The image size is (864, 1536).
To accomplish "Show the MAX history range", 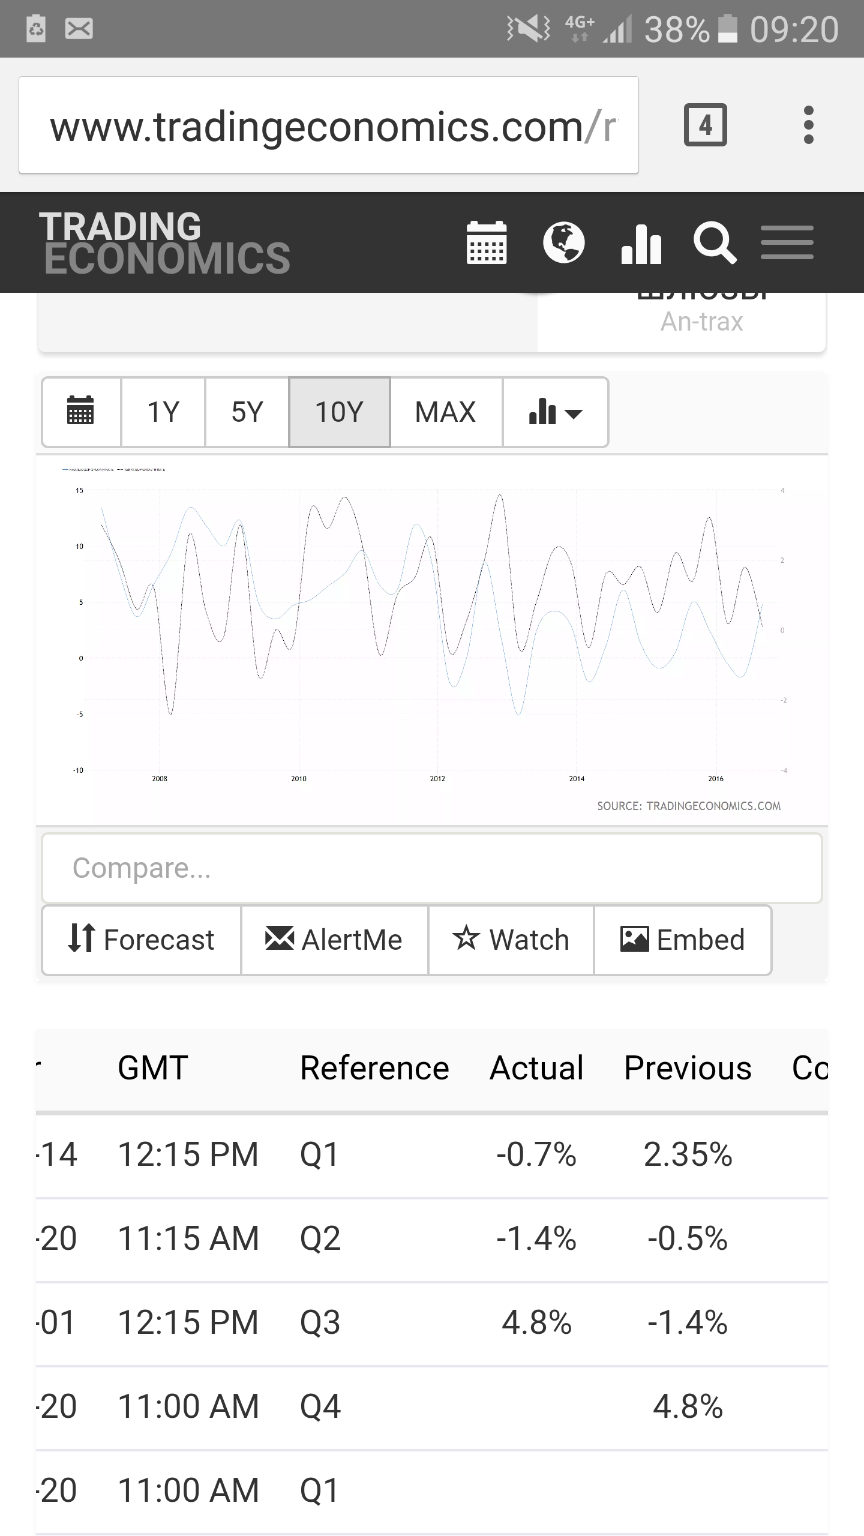I will (x=446, y=412).
